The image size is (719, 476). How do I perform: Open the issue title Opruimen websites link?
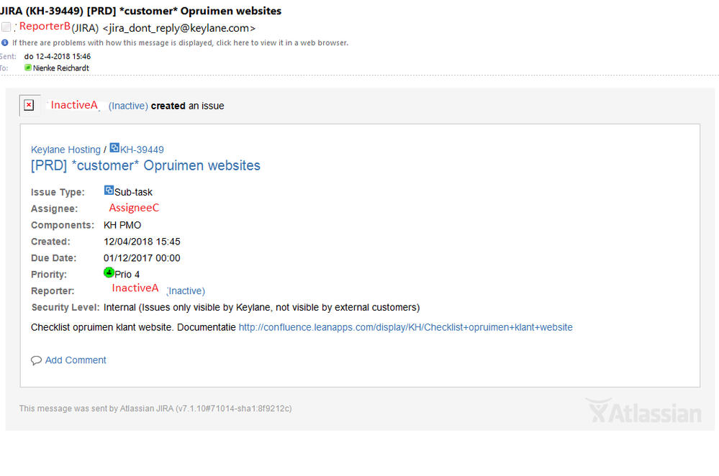145,165
